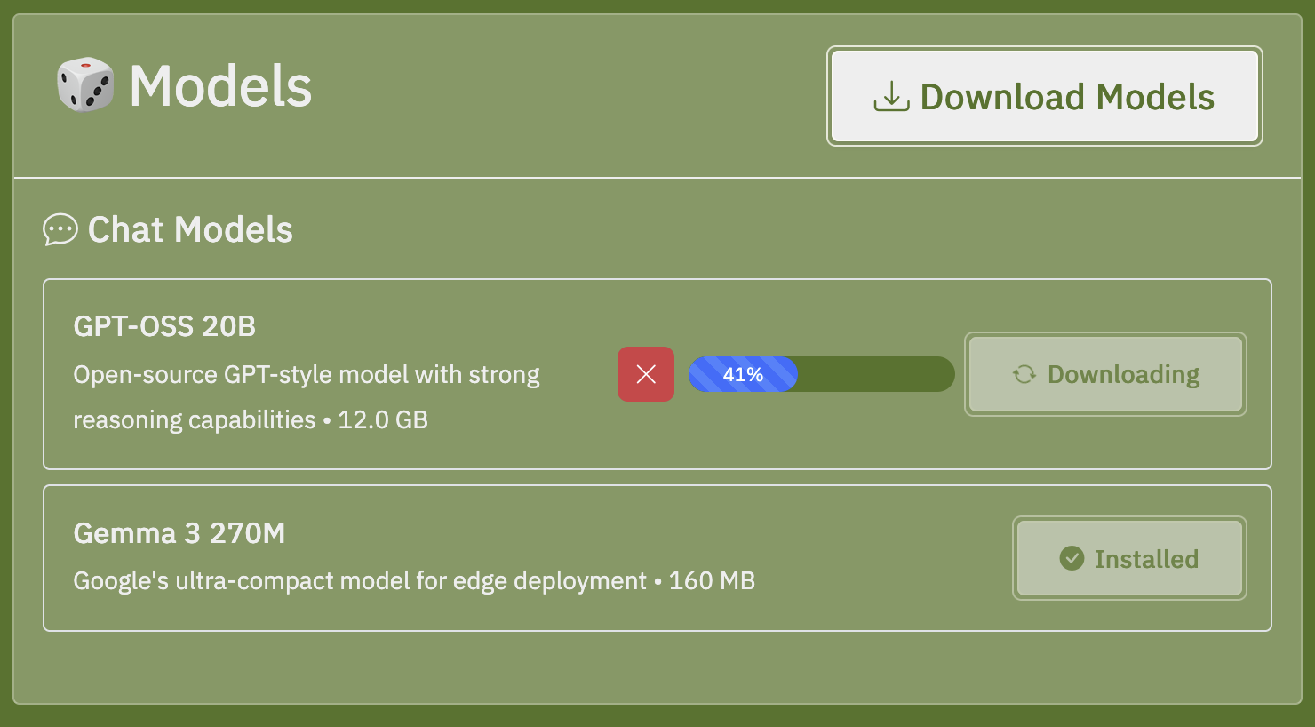Toggle the Installed status for Gemma 3 270M
The width and height of the screenshot is (1315, 727).
[1128, 558]
